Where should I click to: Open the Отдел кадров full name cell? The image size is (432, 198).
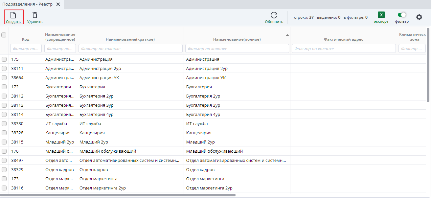tap(200, 170)
